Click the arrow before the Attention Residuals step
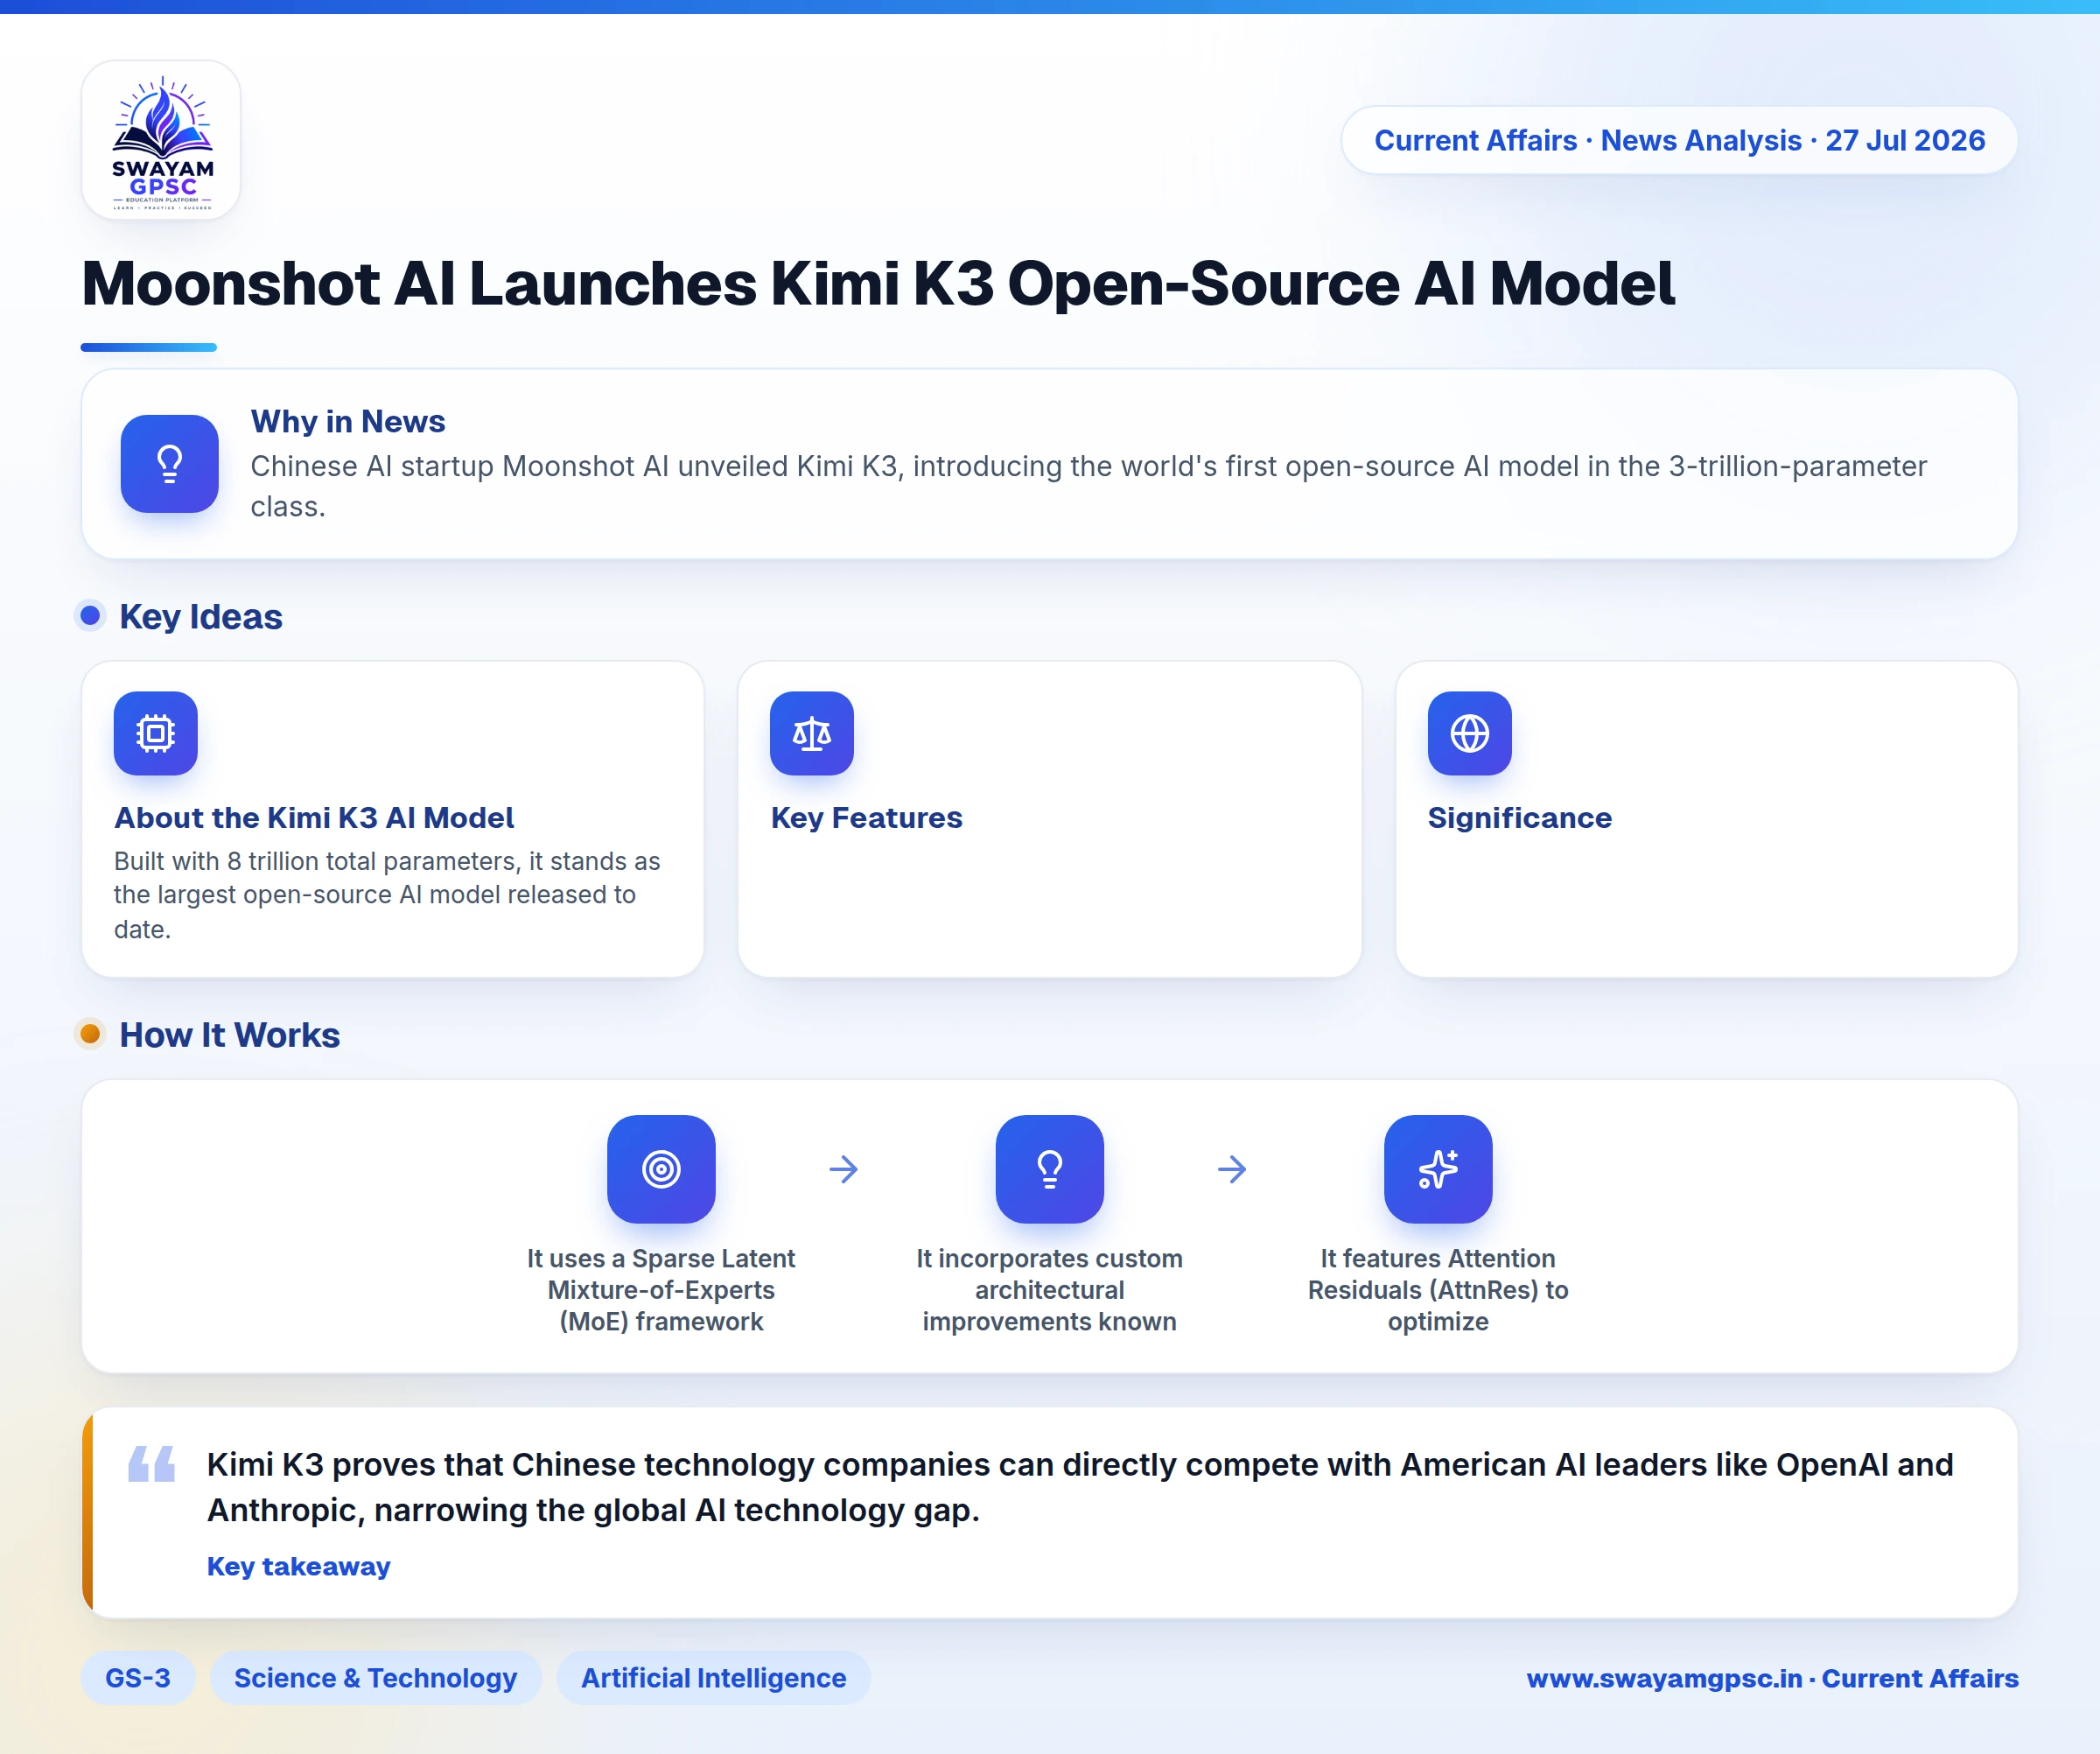This screenshot has width=2100, height=1754. (x=1232, y=1169)
